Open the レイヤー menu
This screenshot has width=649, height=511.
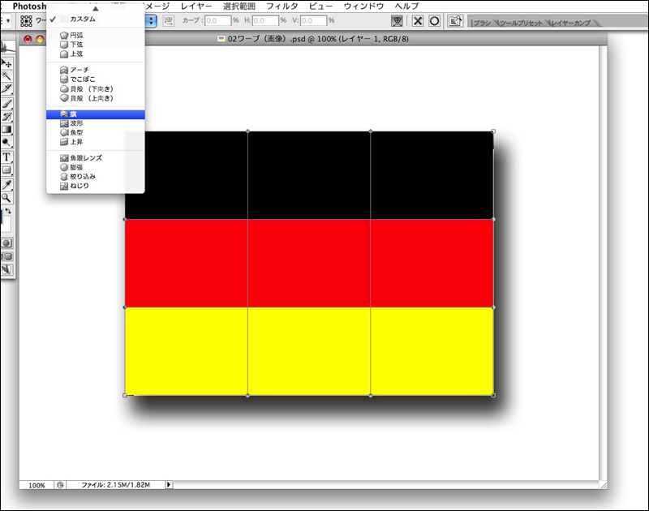click(196, 6)
